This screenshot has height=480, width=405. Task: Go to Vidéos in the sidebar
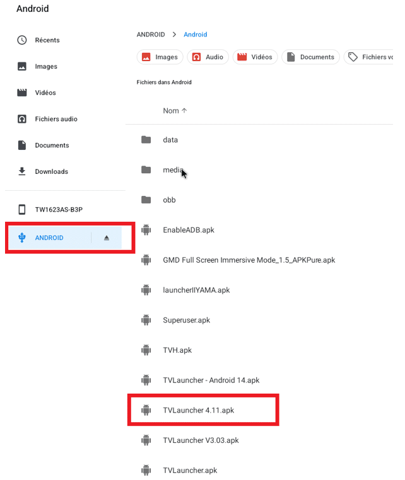pos(45,93)
